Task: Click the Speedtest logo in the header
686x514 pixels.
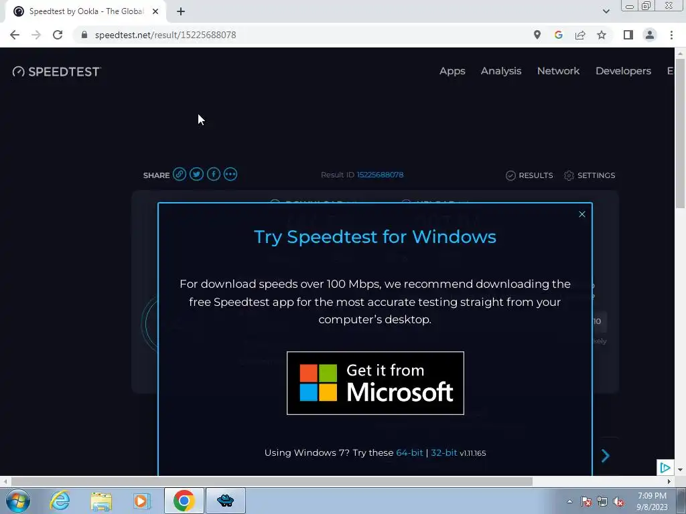Action: 57,71
